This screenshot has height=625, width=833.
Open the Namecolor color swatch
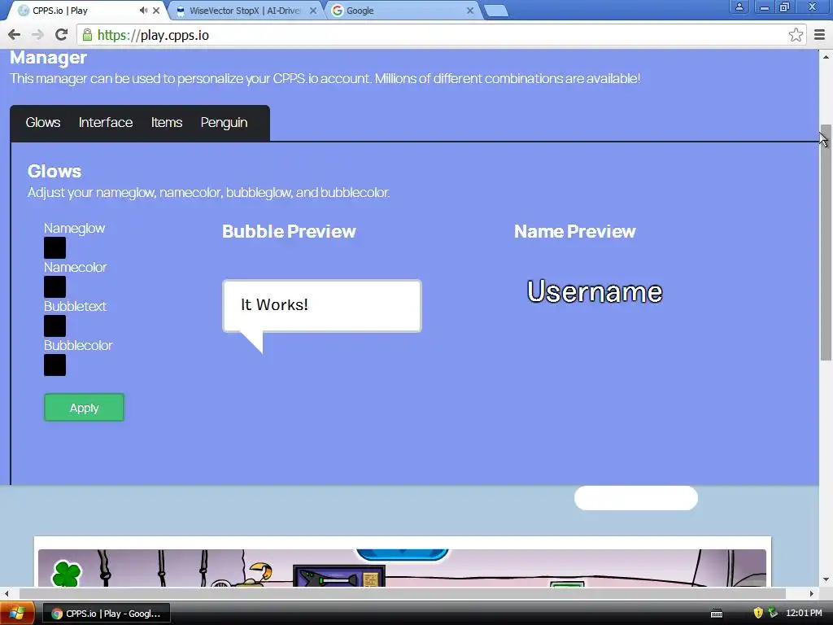(x=55, y=287)
